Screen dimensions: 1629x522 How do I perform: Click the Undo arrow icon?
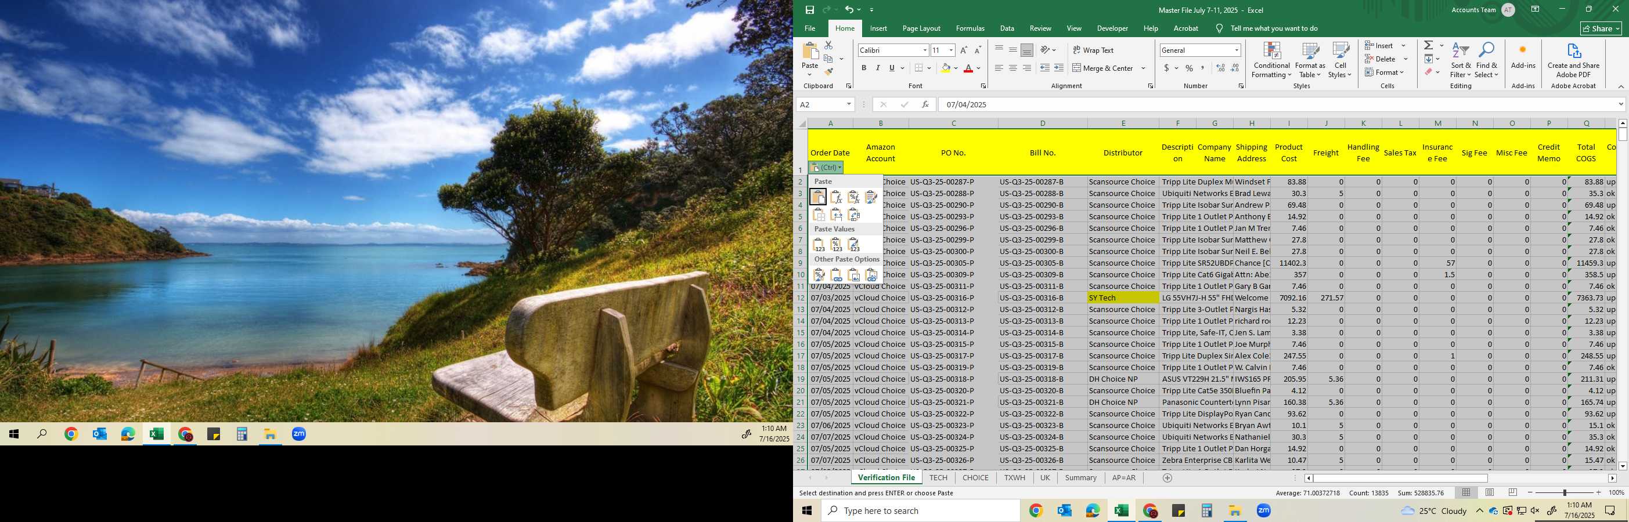coord(849,9)
